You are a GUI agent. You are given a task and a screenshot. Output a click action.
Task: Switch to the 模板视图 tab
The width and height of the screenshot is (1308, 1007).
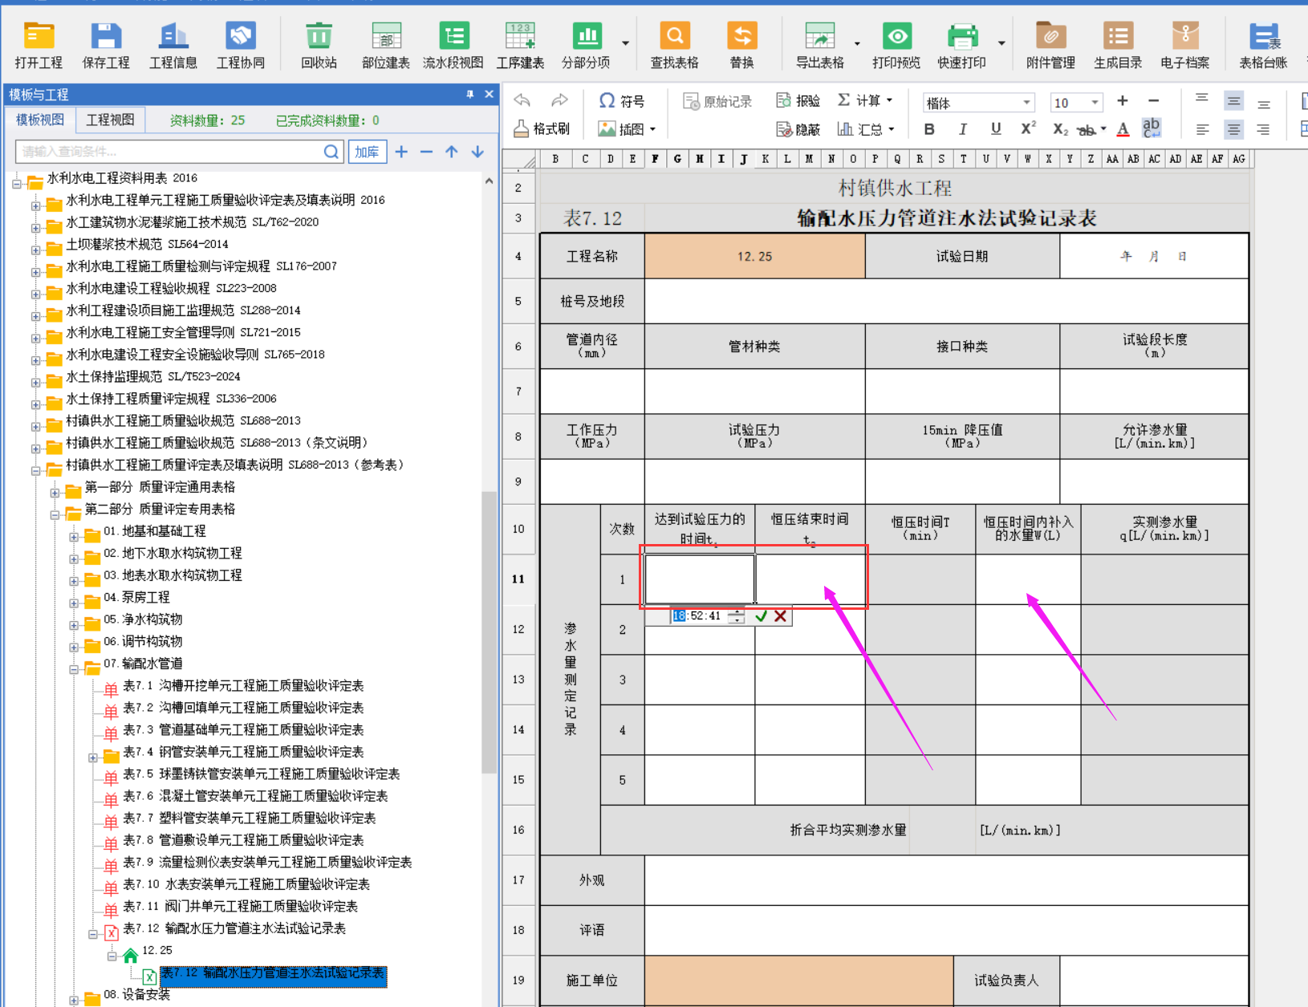tap(40, 120)
